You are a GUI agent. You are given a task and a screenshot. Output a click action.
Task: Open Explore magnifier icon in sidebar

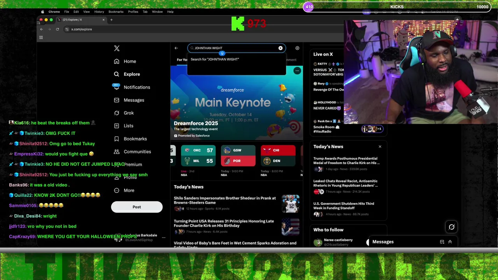point(116,74)
